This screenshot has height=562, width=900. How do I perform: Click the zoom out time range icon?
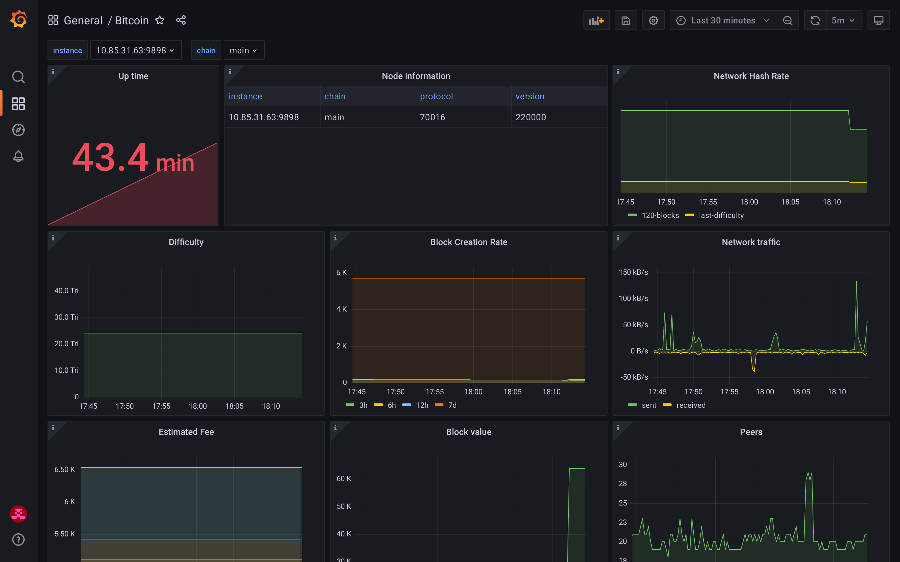(787, 20)
